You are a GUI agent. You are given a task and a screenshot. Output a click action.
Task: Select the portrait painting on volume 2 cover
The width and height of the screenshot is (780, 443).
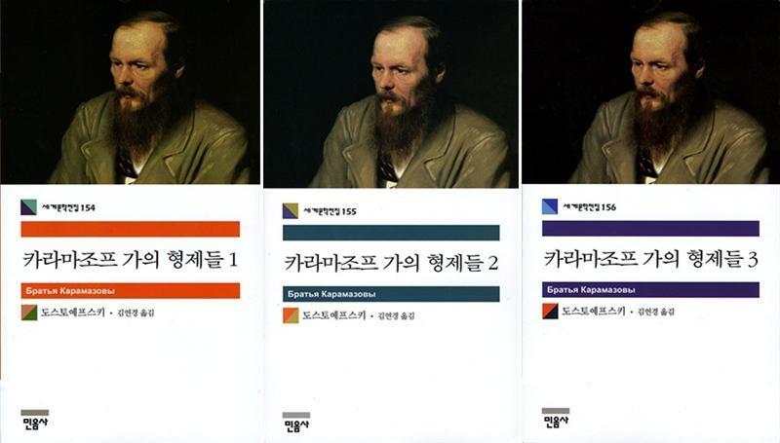tap(391, 93)
